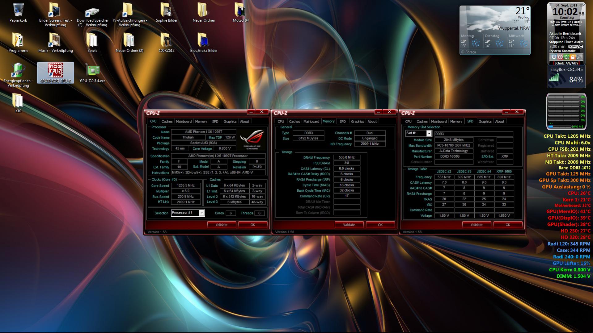
Task: Click the Wuppertal, NRW weather location
Action: [x=514, y=28]
